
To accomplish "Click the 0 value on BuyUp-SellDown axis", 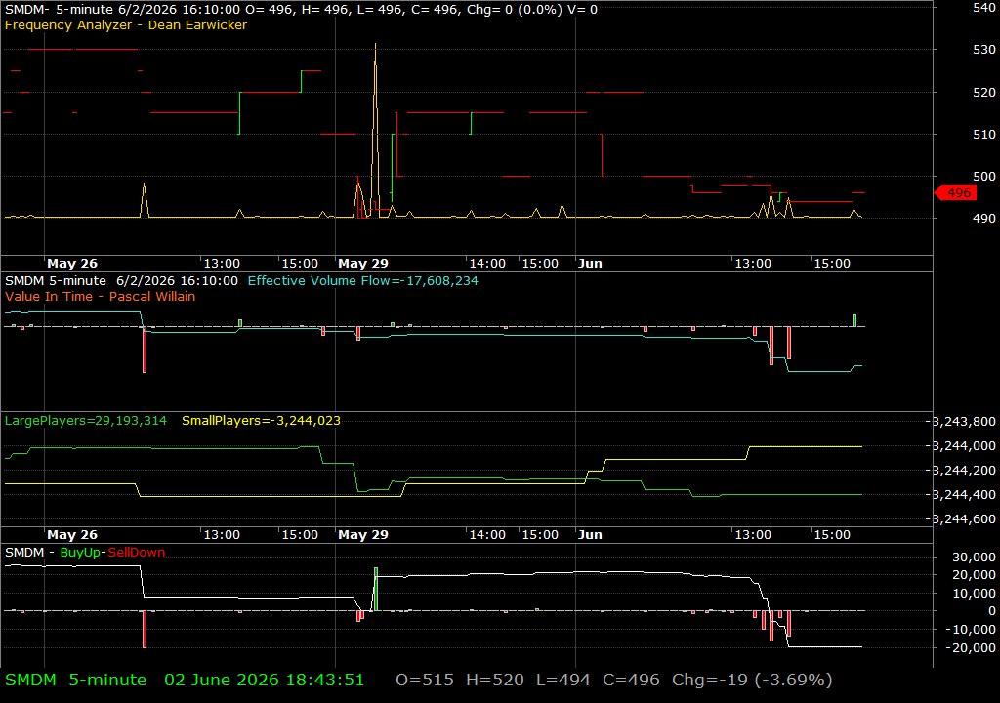I will [x=992, y=611].
